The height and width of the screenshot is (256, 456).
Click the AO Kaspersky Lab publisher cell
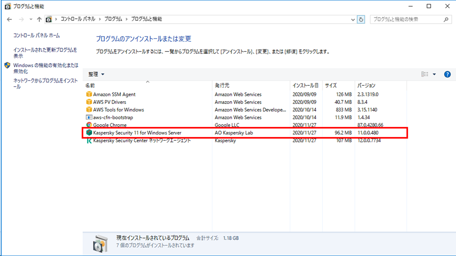[x=233, y=133]
